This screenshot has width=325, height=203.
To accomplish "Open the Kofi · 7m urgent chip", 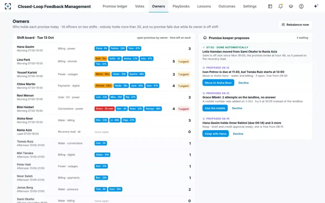I will click(101, 58).
